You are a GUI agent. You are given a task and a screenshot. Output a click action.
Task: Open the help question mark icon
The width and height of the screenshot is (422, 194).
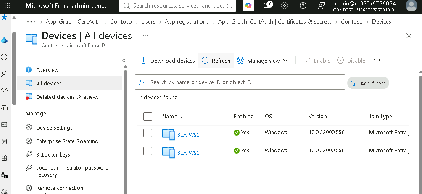303,5
